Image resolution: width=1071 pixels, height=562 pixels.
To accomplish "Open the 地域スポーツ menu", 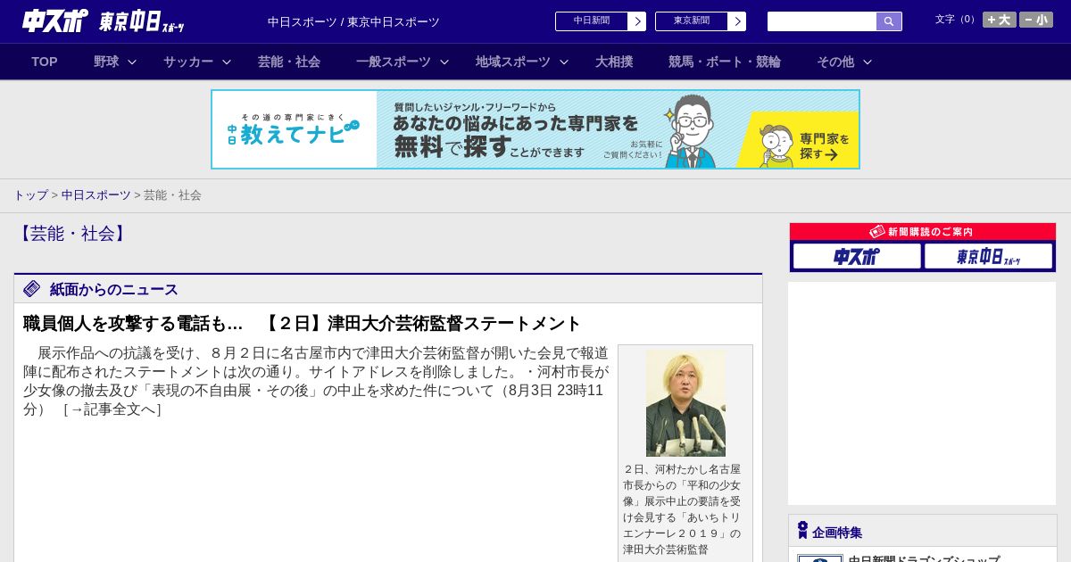I will 513,62.
